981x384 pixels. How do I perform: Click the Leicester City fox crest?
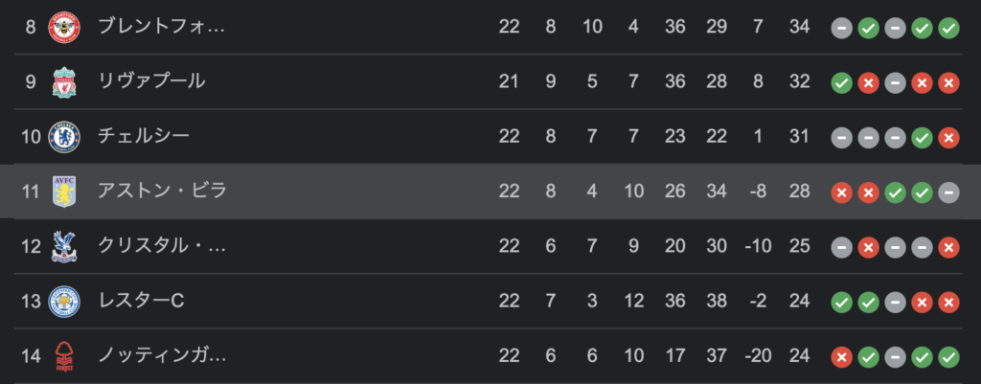coord(64,302)
